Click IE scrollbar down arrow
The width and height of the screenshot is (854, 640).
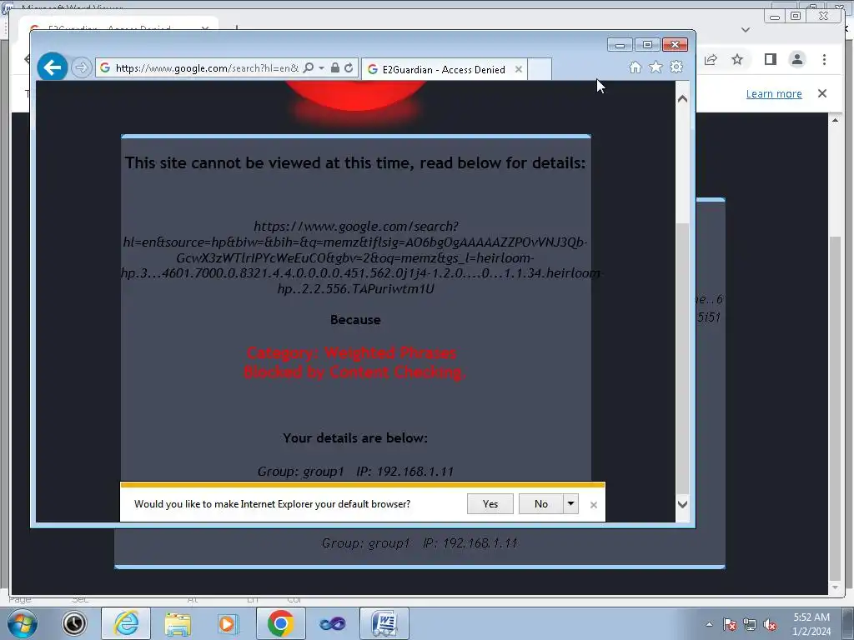point(682,504)
